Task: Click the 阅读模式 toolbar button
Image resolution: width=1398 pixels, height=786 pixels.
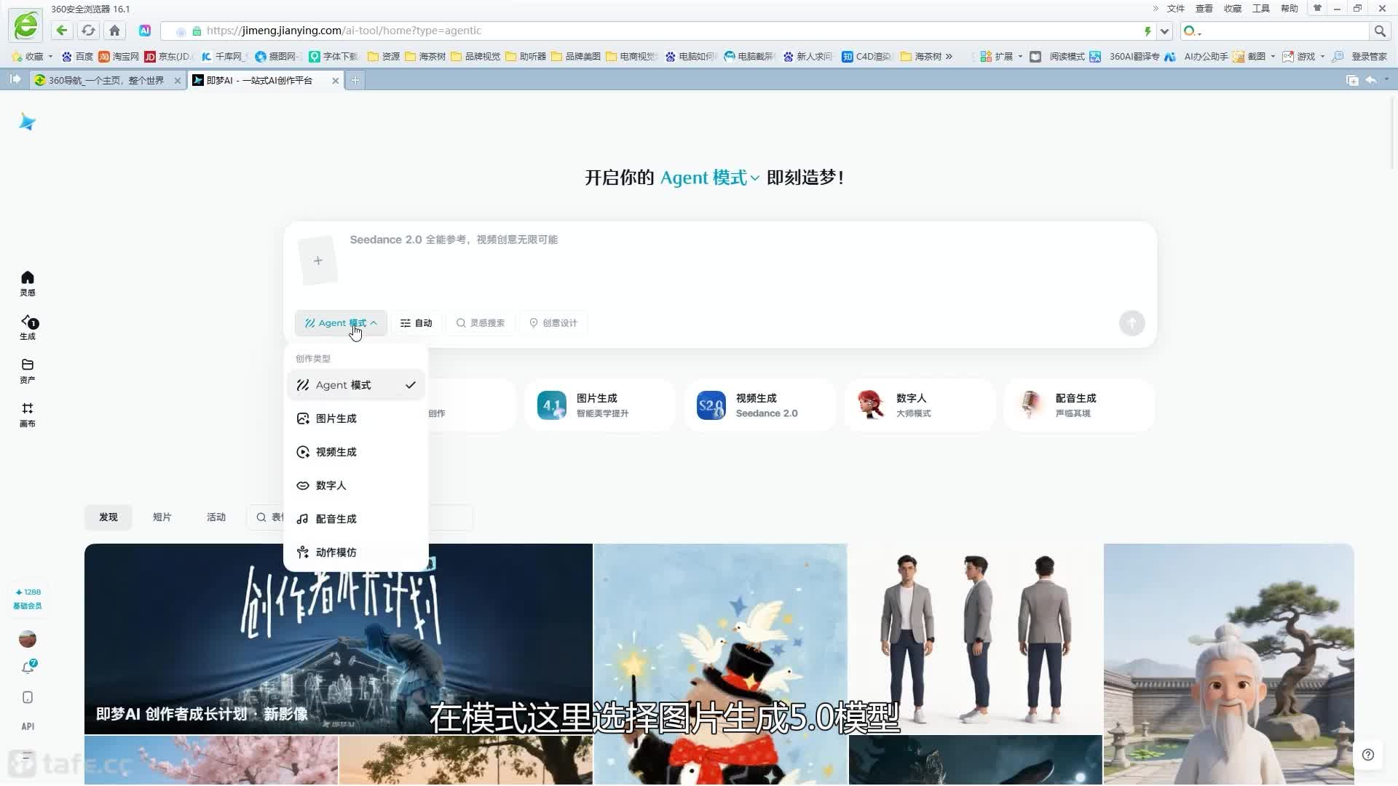Action: pyautogui.click(x=1057, y=56)
